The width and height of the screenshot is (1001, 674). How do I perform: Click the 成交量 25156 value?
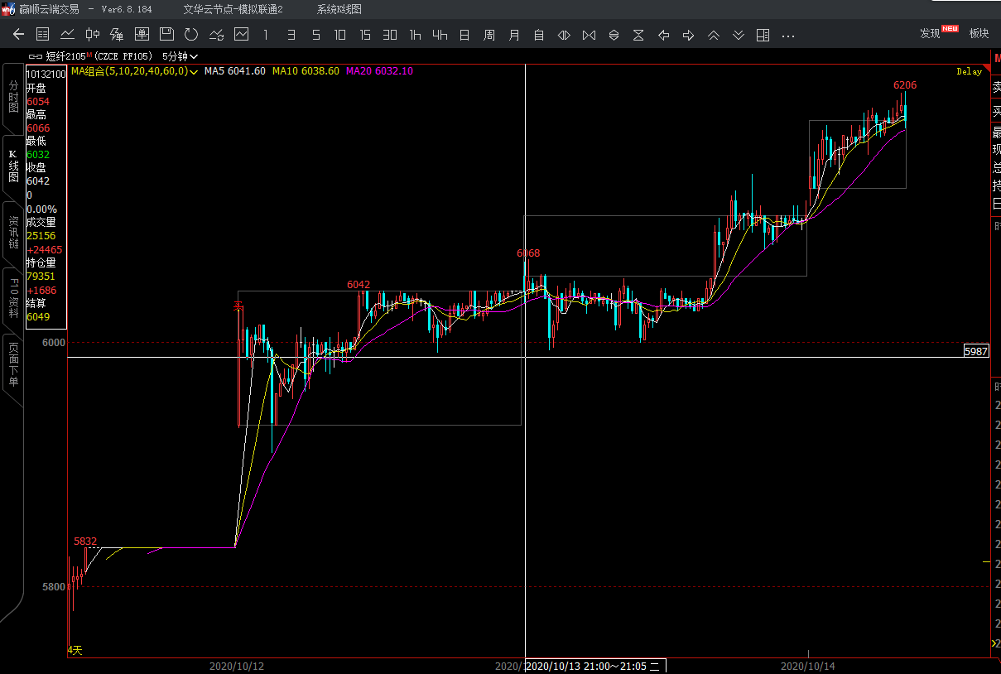(x=41, y=236)
